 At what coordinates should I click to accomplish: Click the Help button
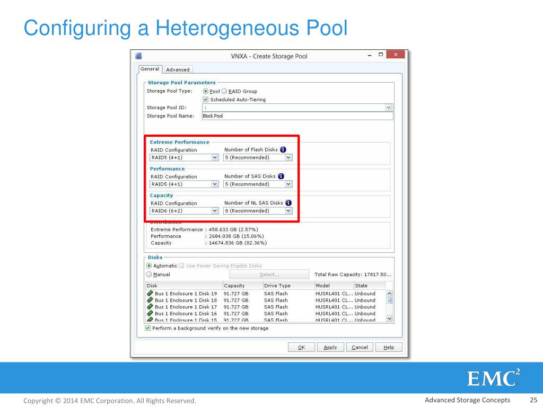[x=389, y=347]
